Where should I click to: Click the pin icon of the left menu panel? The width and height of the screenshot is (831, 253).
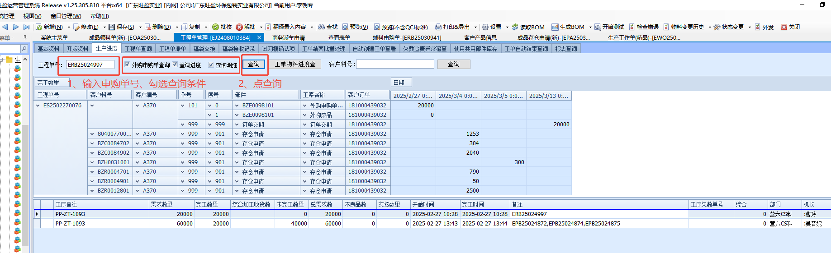click(x=25, y=37)
